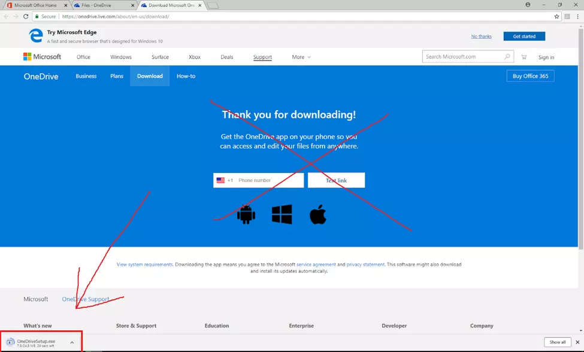Click the Store & Support footer heading
584x352 pixels.
[x=136, y=326]
